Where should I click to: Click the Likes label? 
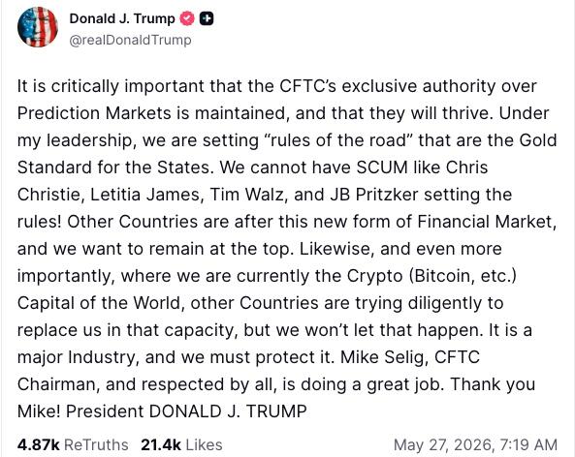[204, 444]
